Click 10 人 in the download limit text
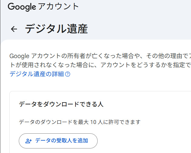Screen dimensions: 191x153 [x=97, y=122]
